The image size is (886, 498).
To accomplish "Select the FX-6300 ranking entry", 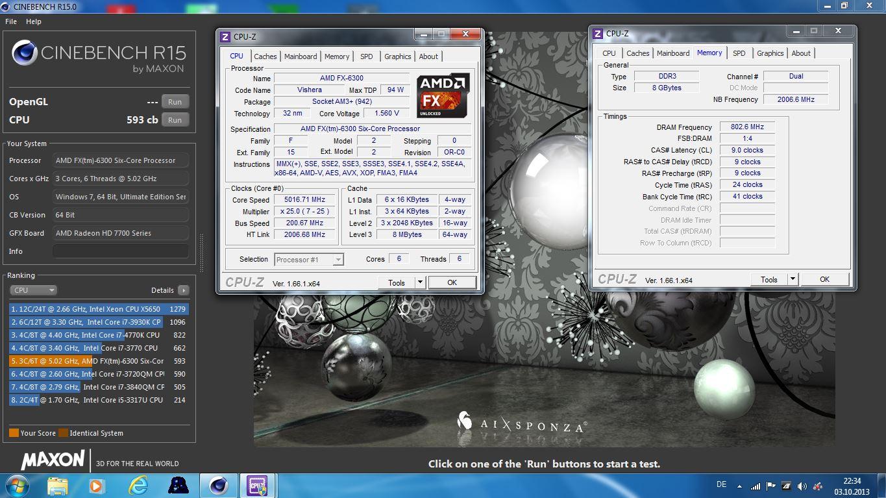I will coord(99,361).
